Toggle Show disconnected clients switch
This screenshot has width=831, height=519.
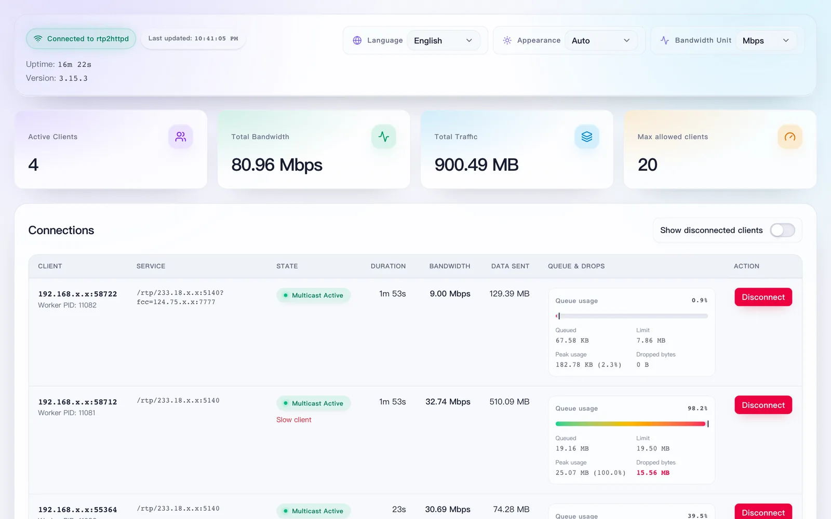click(x=782, y=230)
